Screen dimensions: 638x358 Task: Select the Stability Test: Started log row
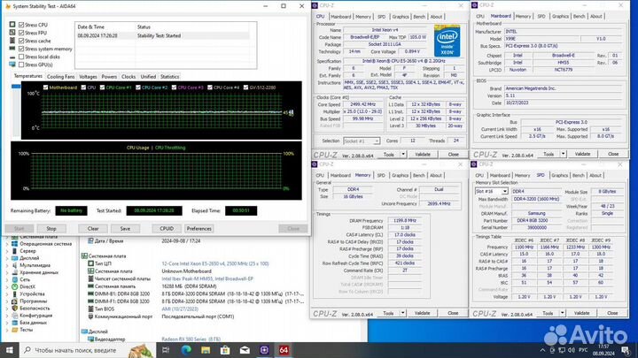(163, 35)
